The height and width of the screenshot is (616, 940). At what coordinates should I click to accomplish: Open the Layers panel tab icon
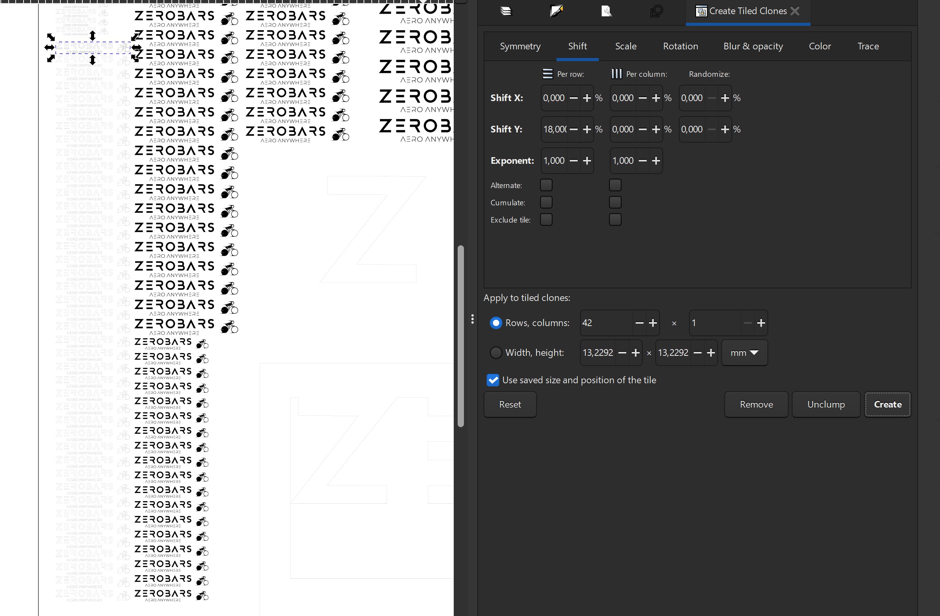[x=506, y=11]
